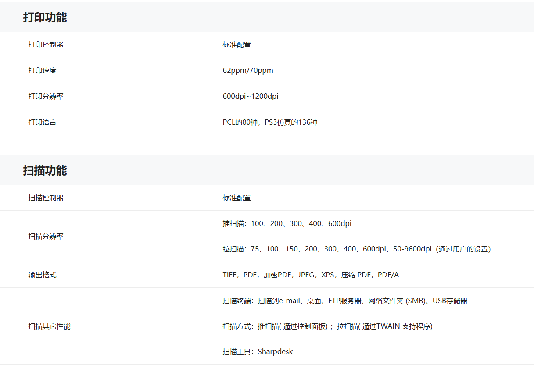Click the 扫描其它性能 row label
This screenshot has width=534, height=373.
coord(49,326)
